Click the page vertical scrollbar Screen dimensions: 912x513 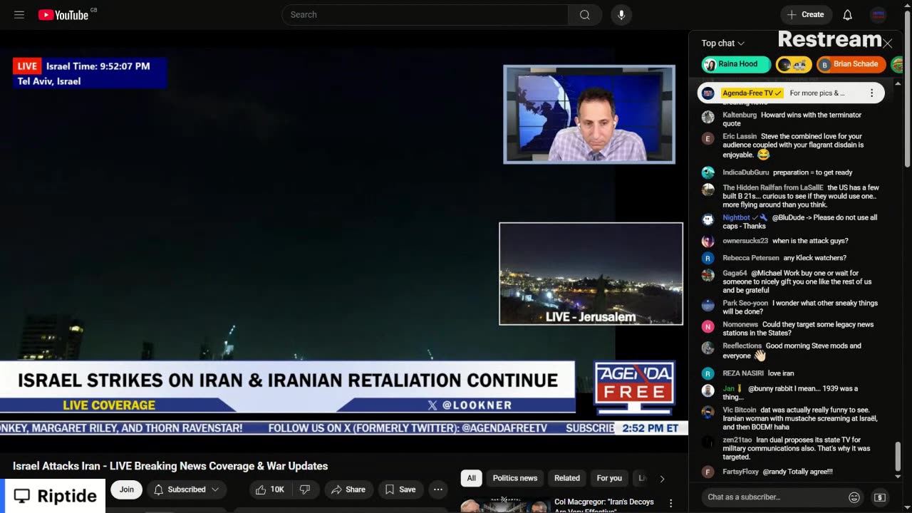coord(907,90)
